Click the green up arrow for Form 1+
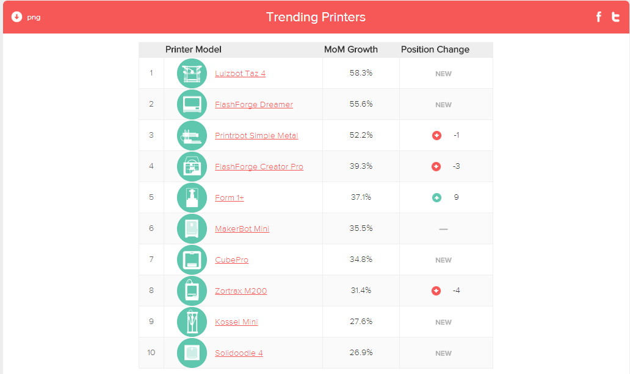The image size is (630, 374). click(436, 197)
